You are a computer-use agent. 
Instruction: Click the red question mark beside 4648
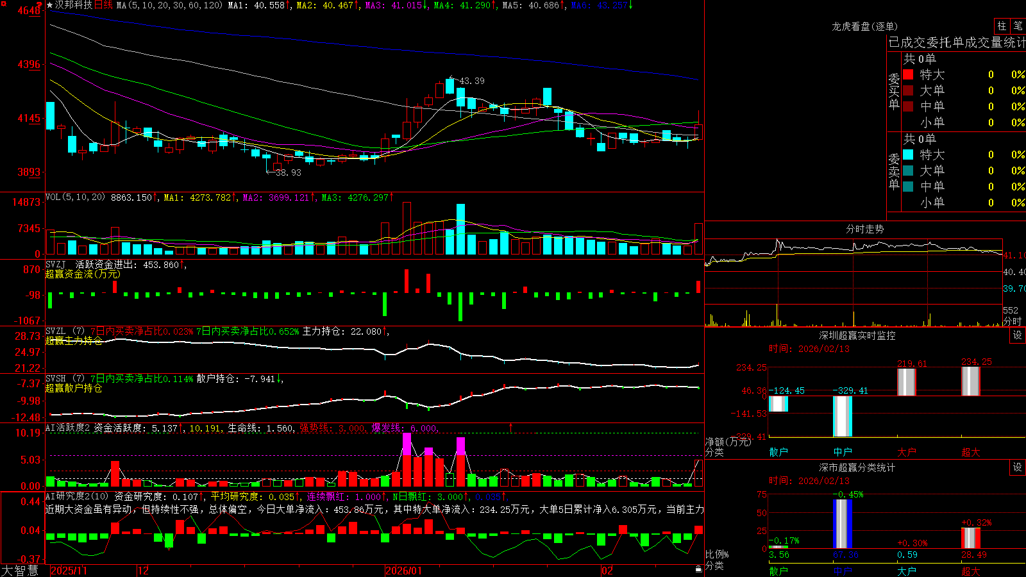[40, 5]
